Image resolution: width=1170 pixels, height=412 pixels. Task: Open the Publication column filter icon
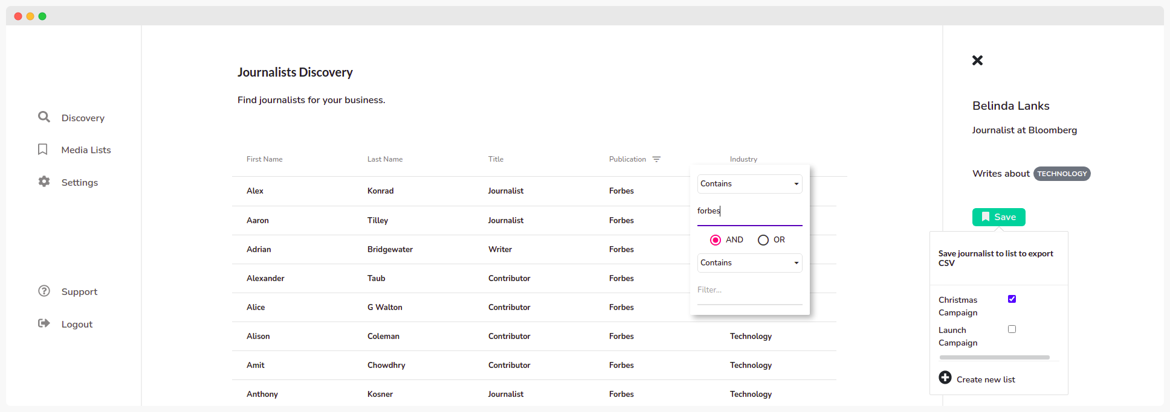[x=656, y=159]
